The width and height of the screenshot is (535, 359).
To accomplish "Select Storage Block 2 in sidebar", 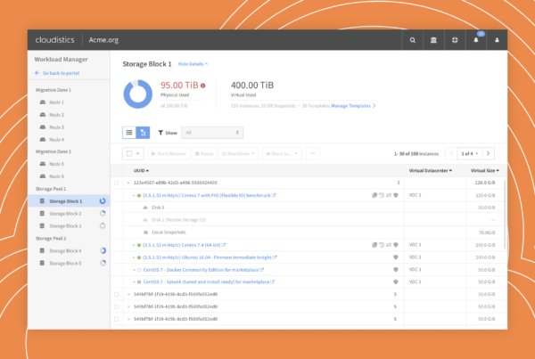I will click(67, 214).
